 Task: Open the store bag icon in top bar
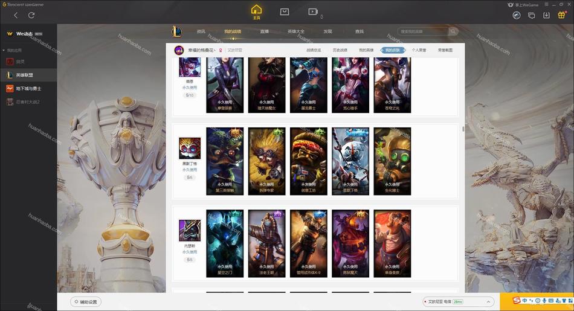tap(285, 11)
